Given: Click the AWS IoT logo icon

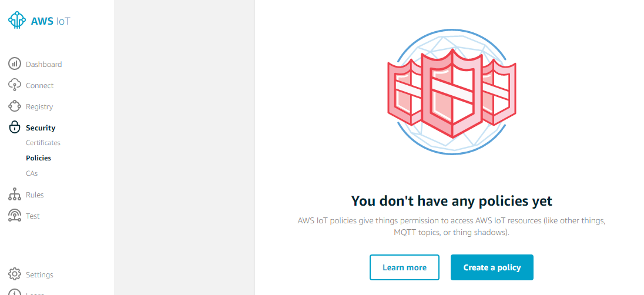Looking at the screenshot, I should click(x=18, y=21).
